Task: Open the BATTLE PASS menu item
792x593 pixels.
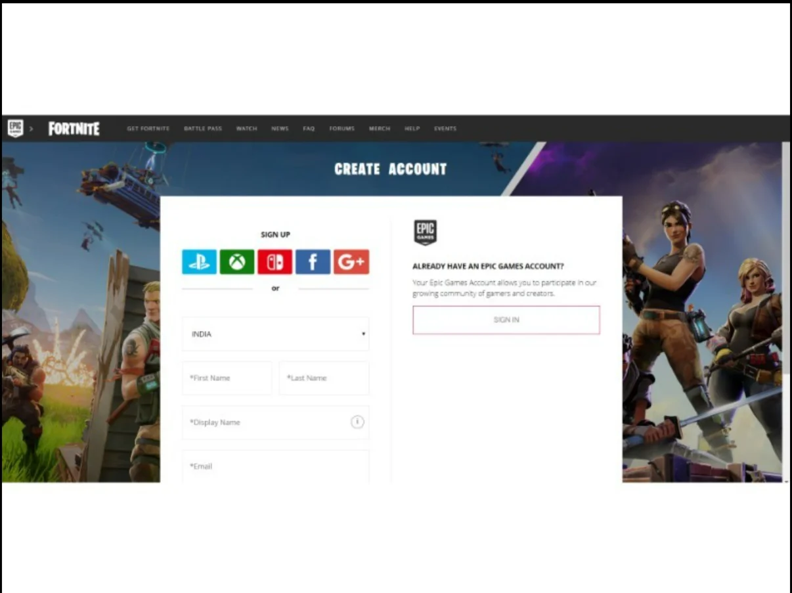Action: (203, 129)
